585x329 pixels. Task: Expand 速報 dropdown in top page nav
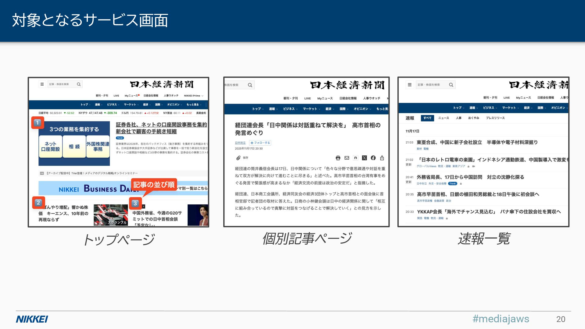(x=99, y=104)
